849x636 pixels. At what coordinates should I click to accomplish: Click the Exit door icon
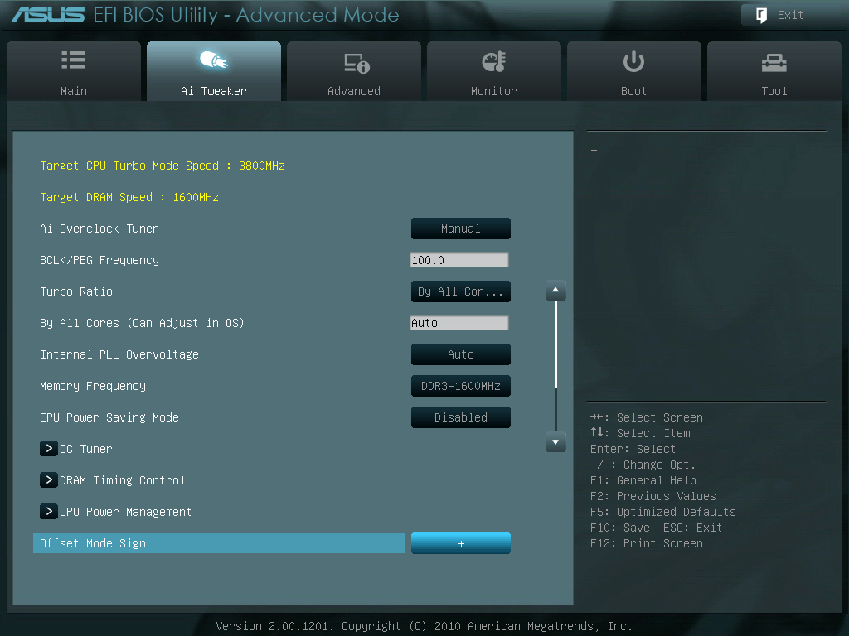761,15
